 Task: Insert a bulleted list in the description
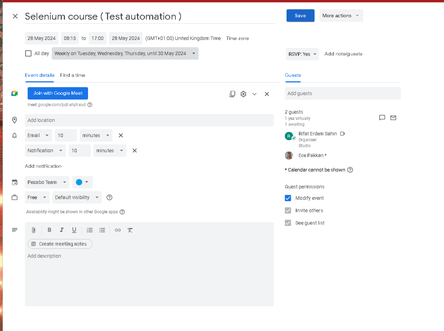(x=102, y=230)
